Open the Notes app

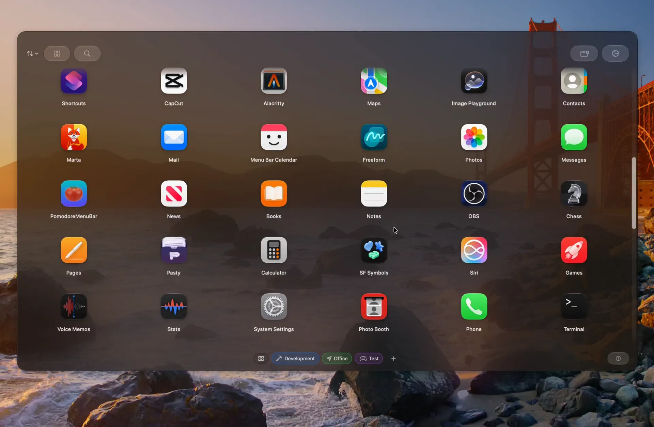click(x=374, y=194)
